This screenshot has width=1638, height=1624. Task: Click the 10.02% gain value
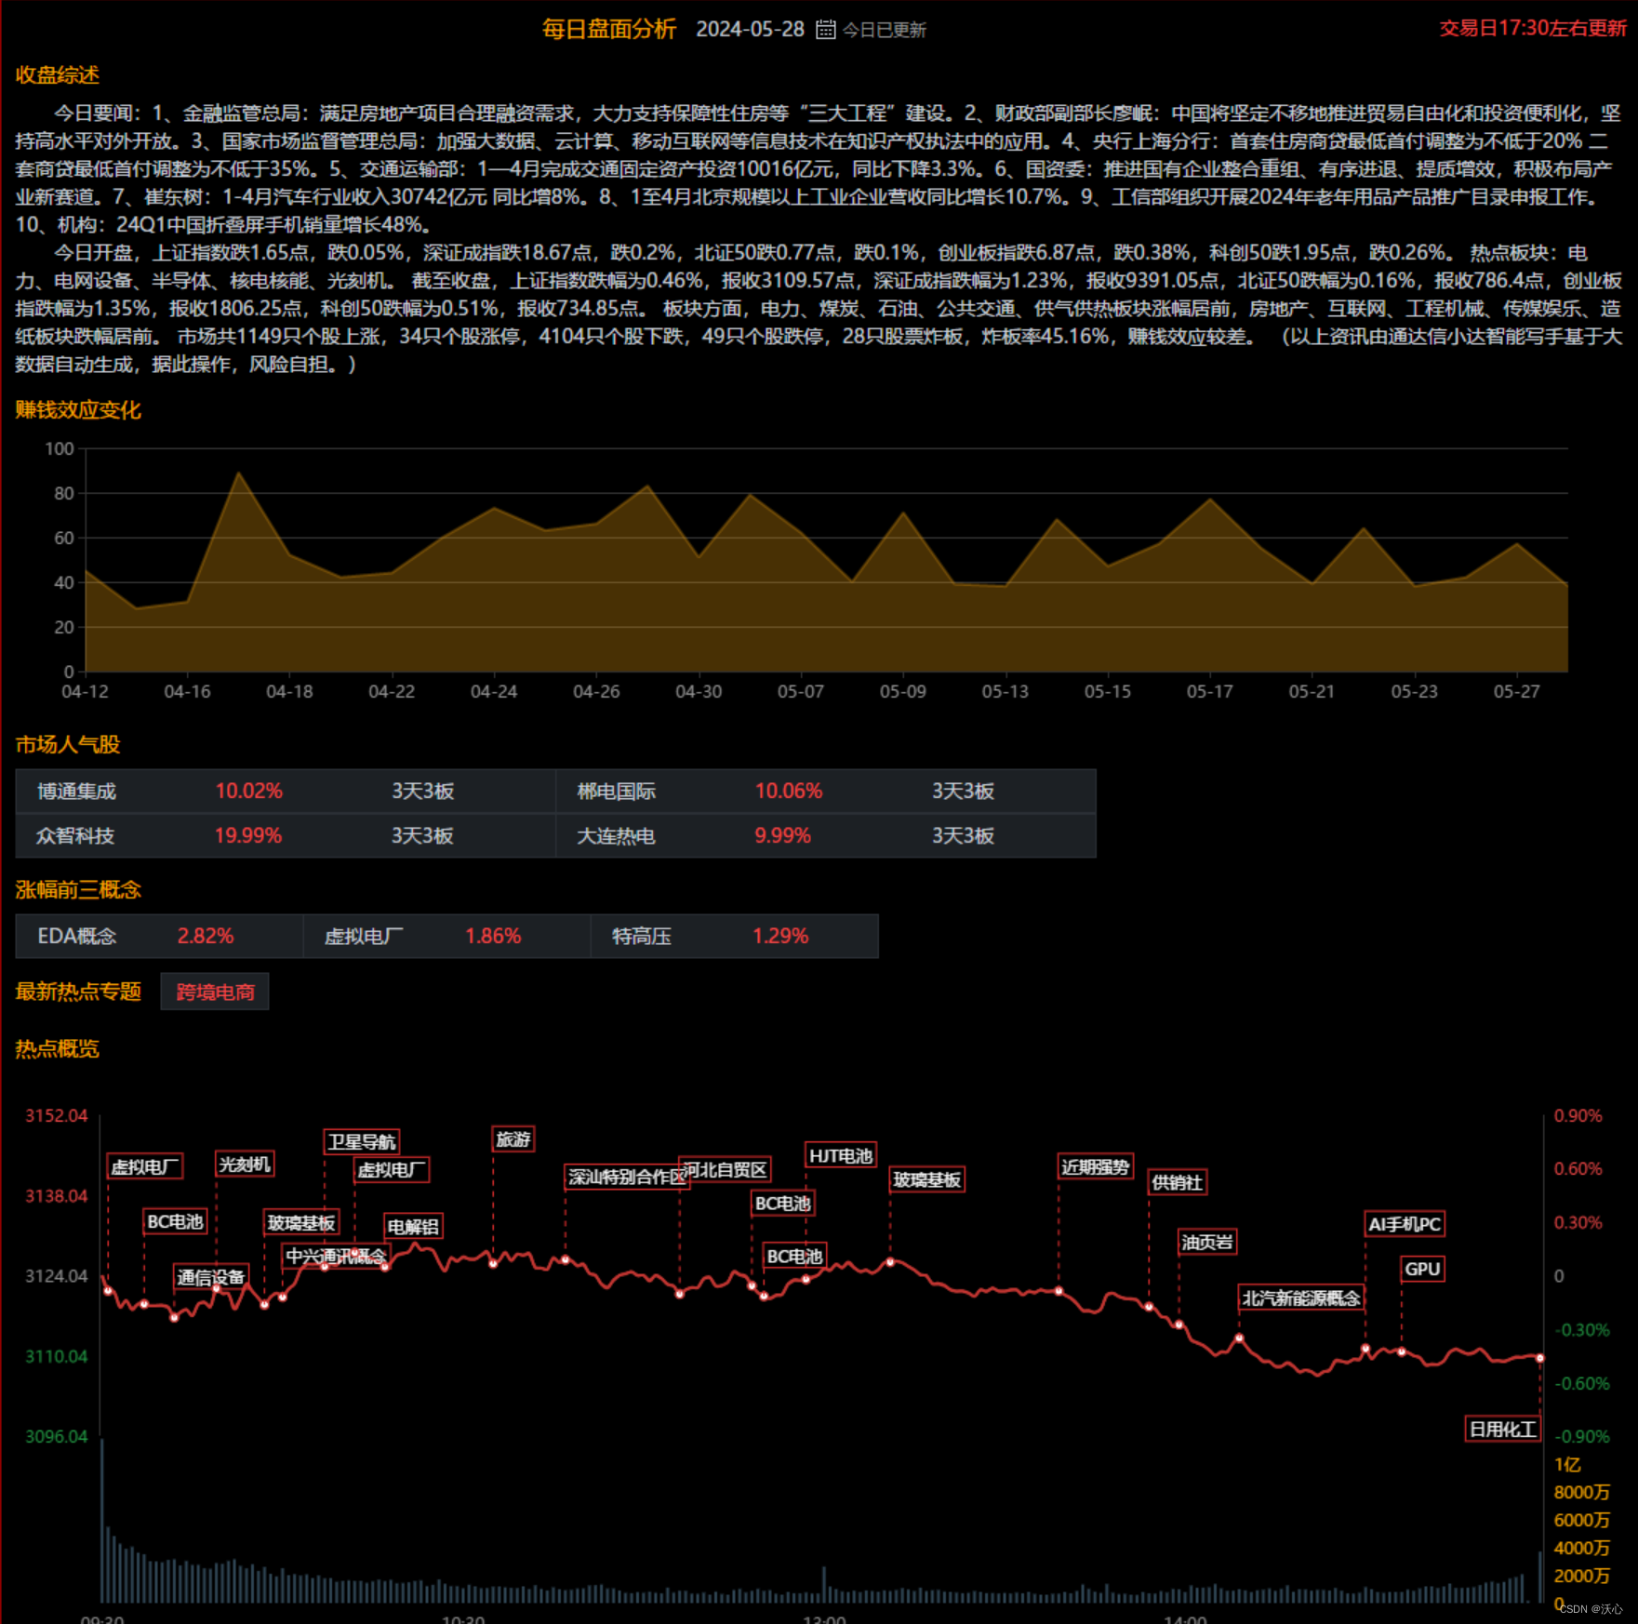248,792
